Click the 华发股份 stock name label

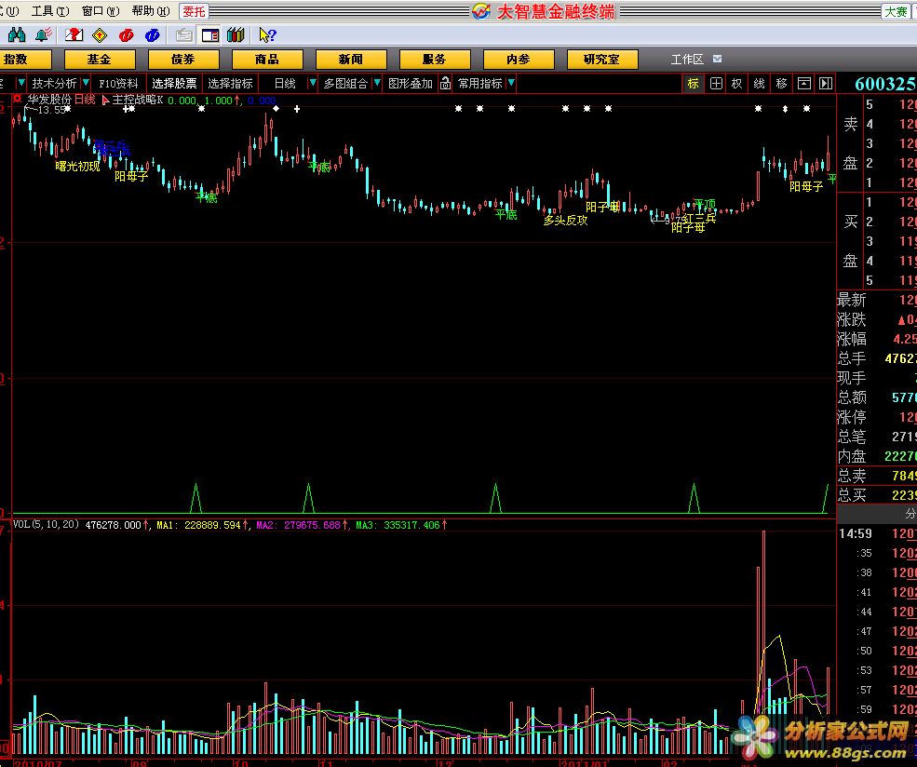point(49,100)
